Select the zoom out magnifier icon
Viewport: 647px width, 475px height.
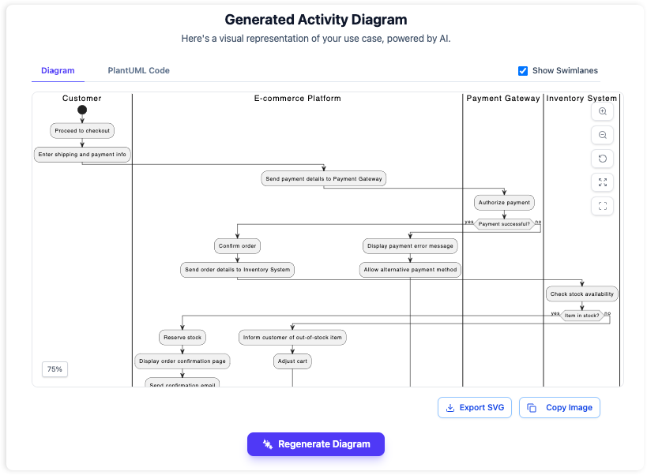(602, 135)
